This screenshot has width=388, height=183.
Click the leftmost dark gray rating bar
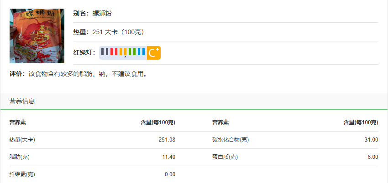click(102, 51)
